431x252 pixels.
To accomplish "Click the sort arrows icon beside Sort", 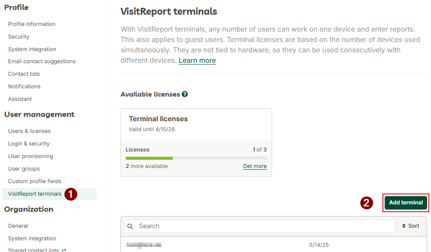I will tap(405, 226).
